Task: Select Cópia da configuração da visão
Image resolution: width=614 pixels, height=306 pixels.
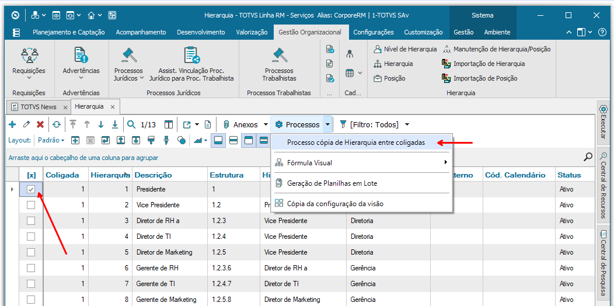Action: [335, 203]
